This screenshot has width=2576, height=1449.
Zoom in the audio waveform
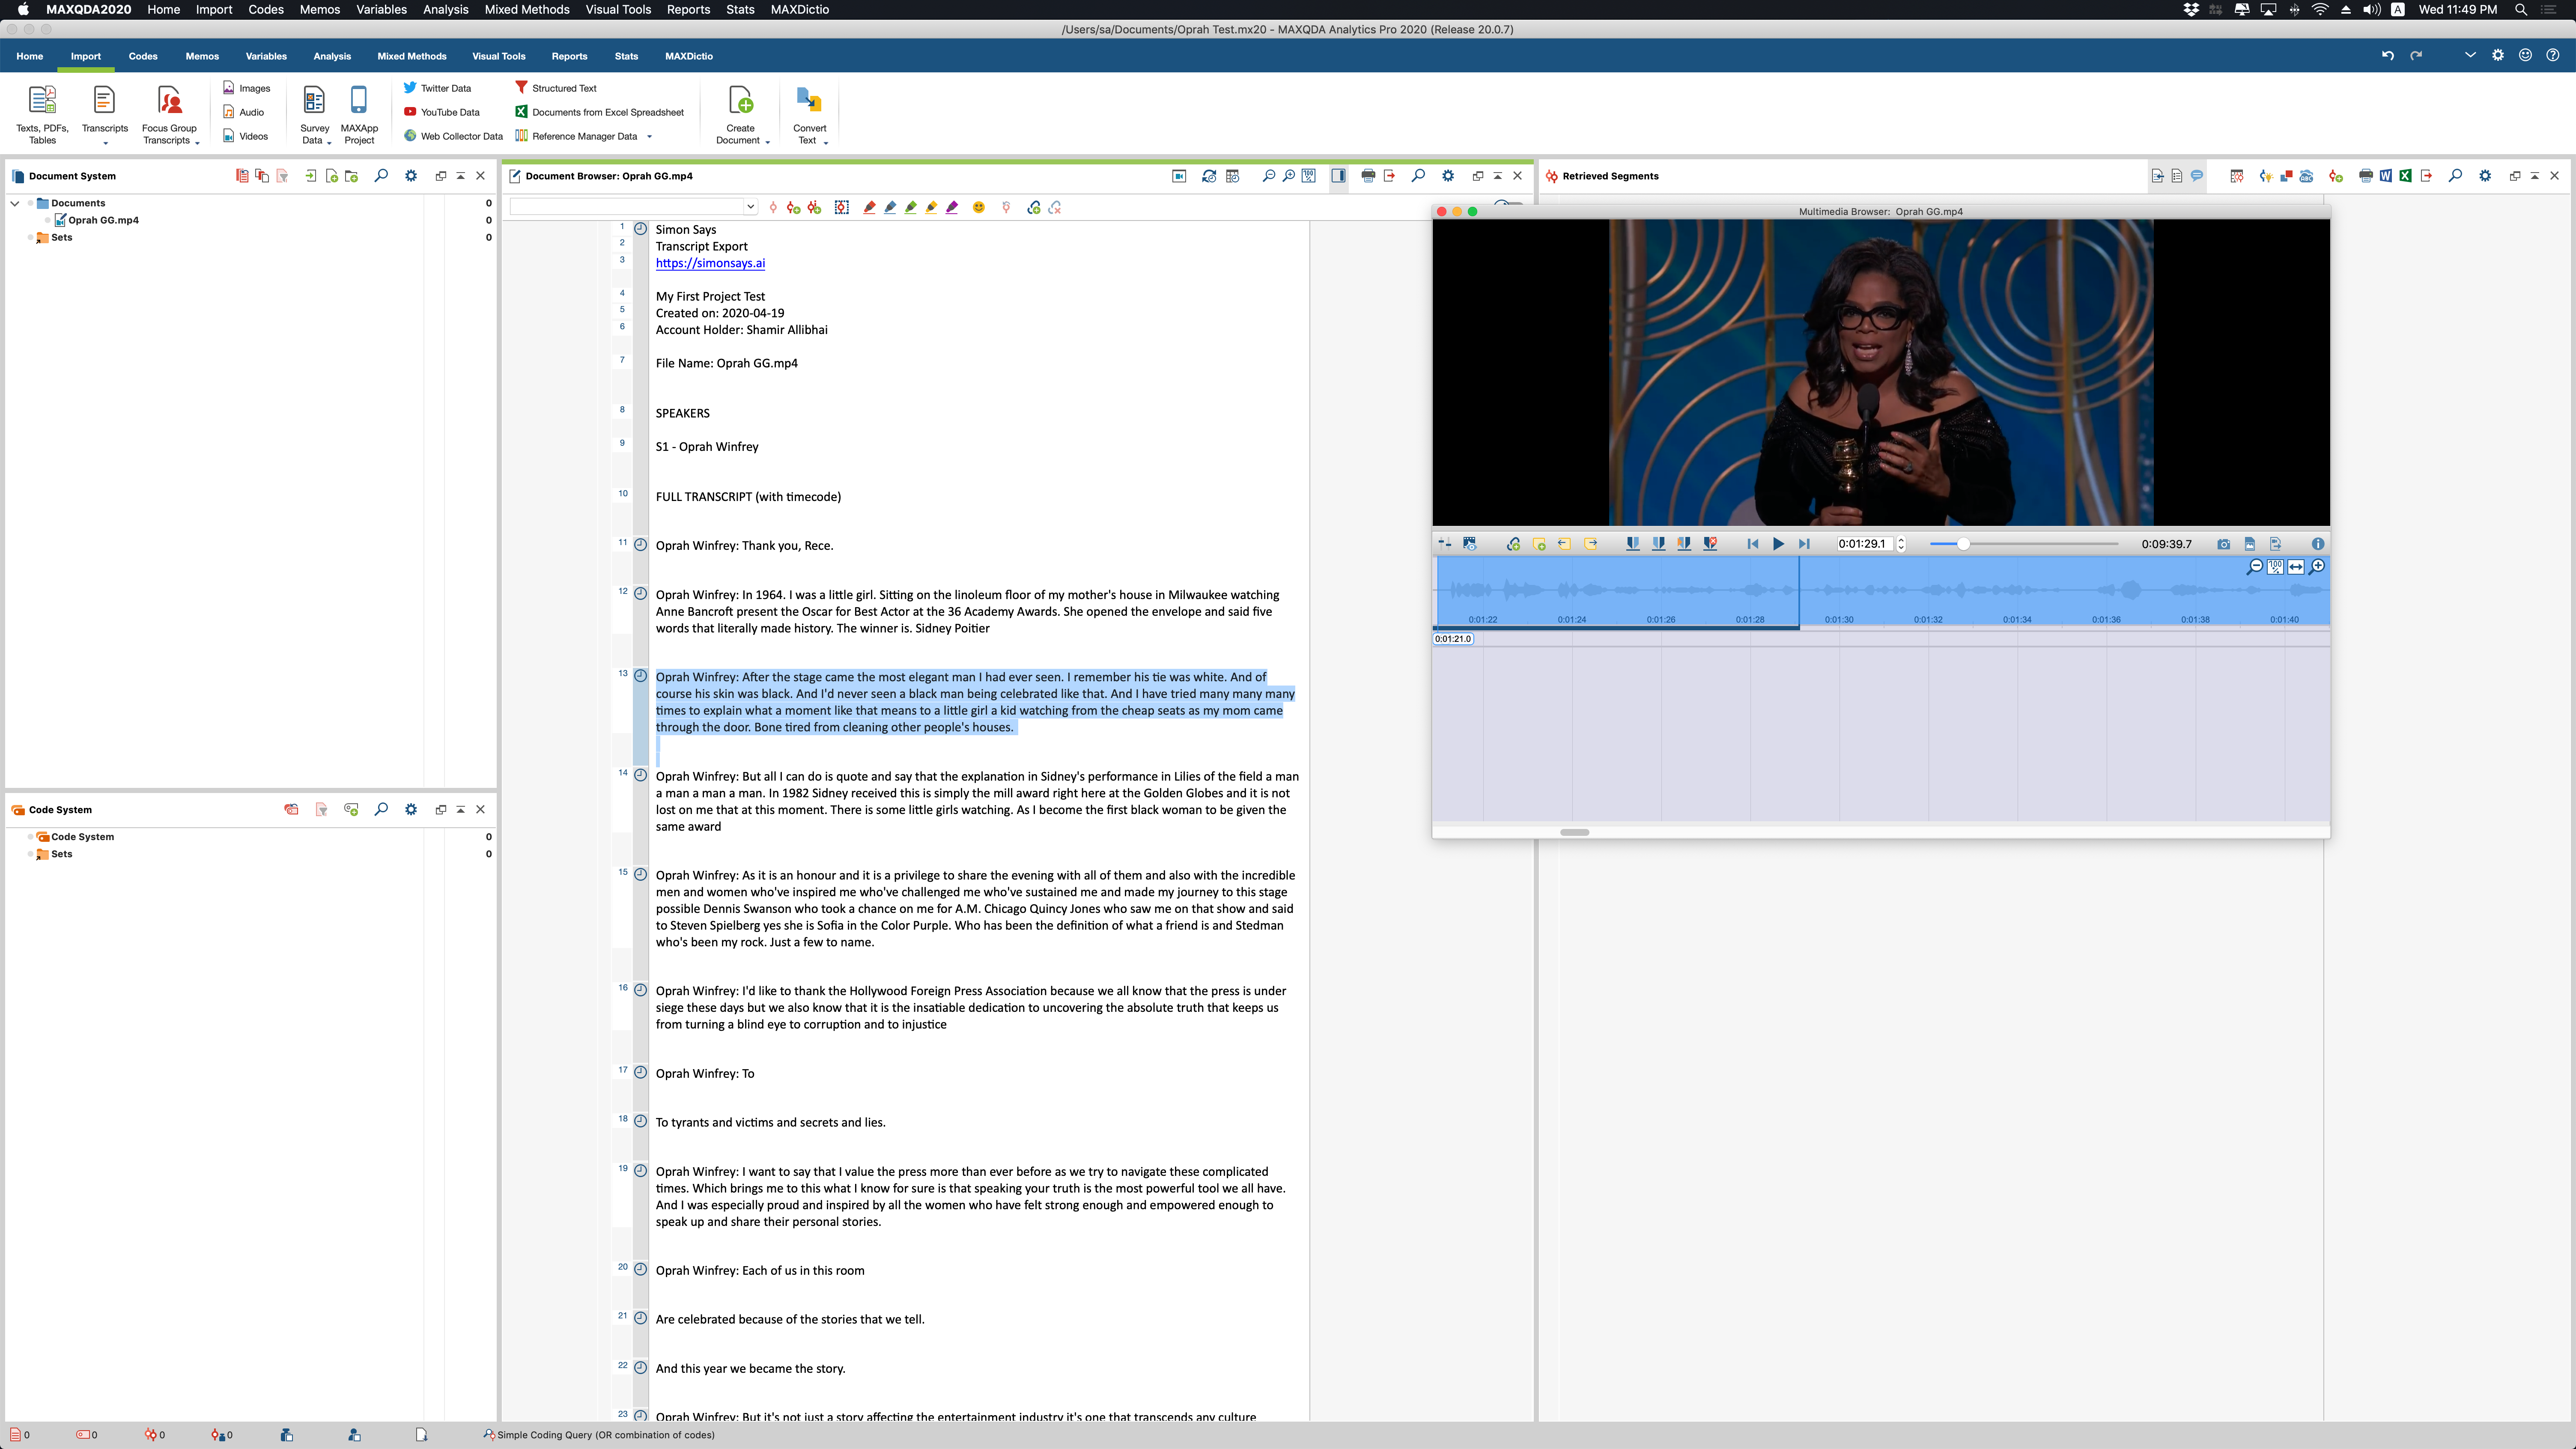pyautogui.click(x=2317, y=567)
